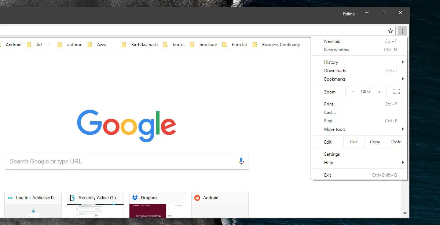Bookmark this page with the star icon

pos(390,31)
